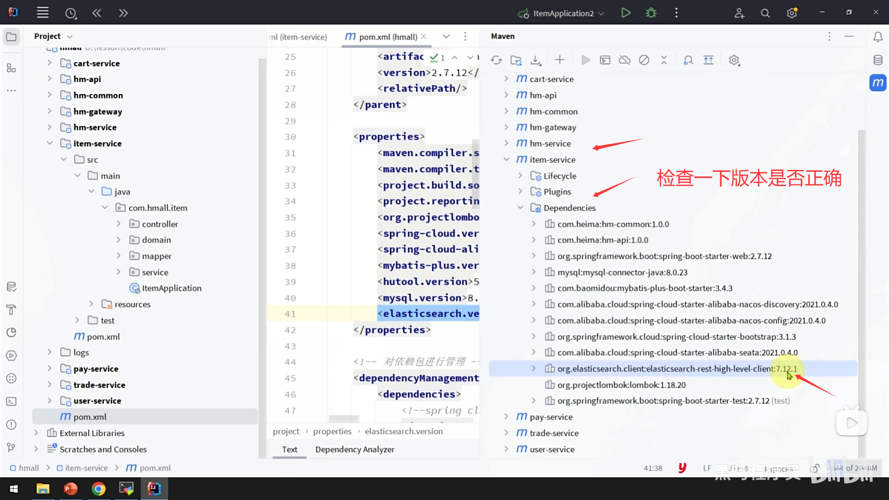Screen dimensions: 889x500
Task: Click the Maven execute goal icon
Action: (x=605, y=60)
